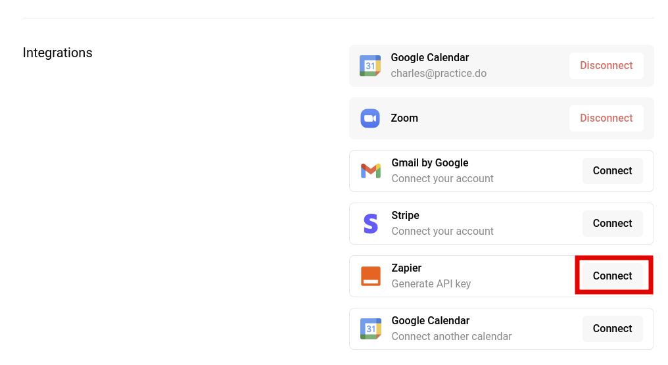
Task: Click the charles@practice.do email text
Action: point(439,73)
